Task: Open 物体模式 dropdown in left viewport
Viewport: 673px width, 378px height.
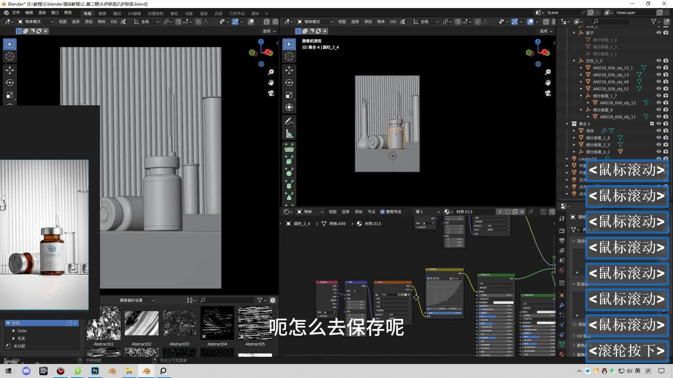Action: 36,22
